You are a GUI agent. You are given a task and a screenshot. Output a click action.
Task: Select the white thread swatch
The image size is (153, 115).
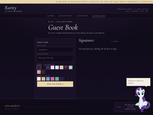click(x=39, y=79)
